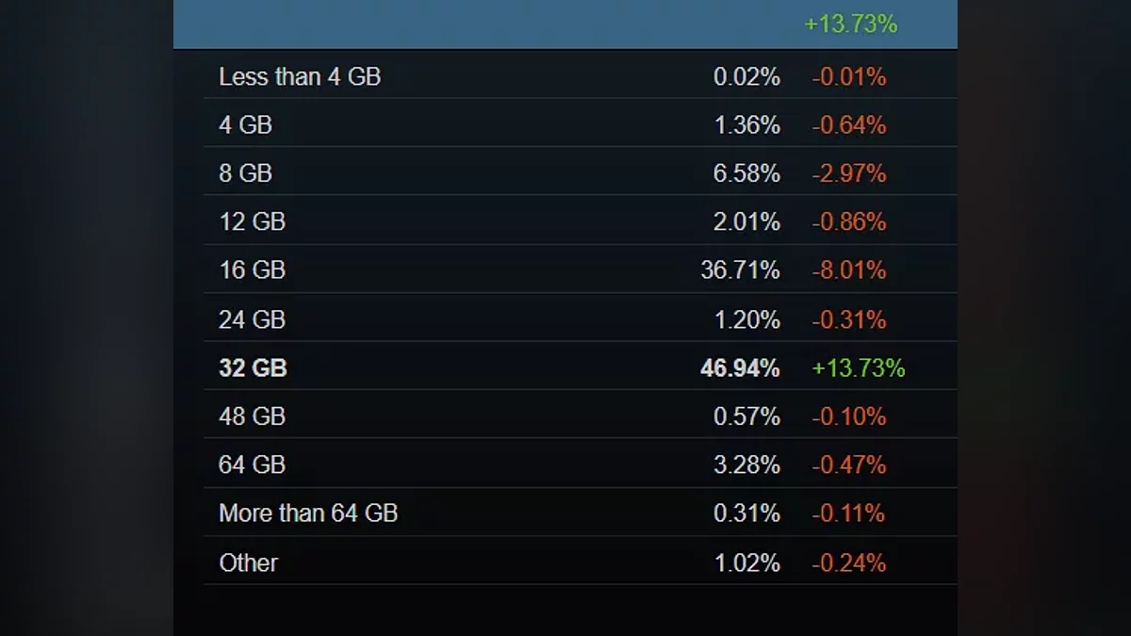Screen dimensions: 1131x636
Task: Click the -8.01% change value
Action: 848,270
